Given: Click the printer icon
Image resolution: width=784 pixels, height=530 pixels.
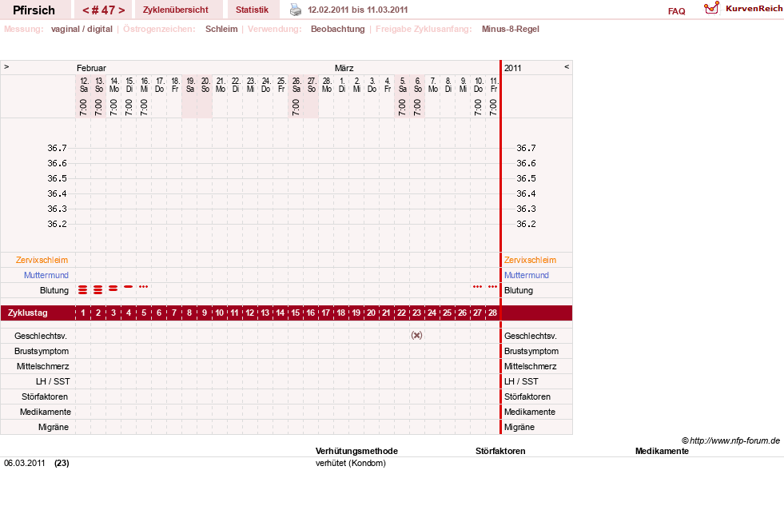Looking at the screenshot, I should 296,10.
